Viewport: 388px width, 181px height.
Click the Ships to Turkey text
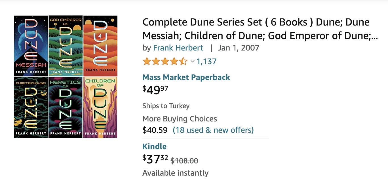[x=166, y=106]
